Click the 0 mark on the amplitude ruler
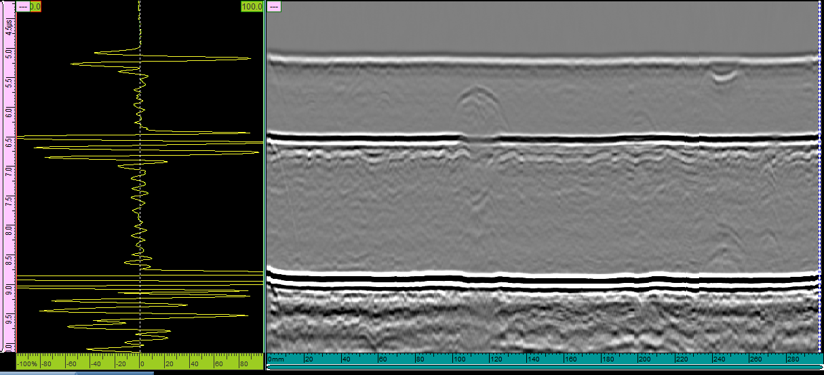 point(142,364)
